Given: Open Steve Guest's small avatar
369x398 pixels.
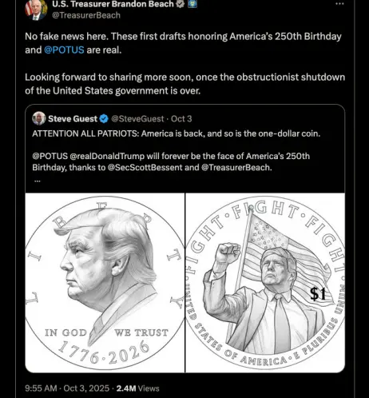Looking at the screenshot, I should point(39,118).
